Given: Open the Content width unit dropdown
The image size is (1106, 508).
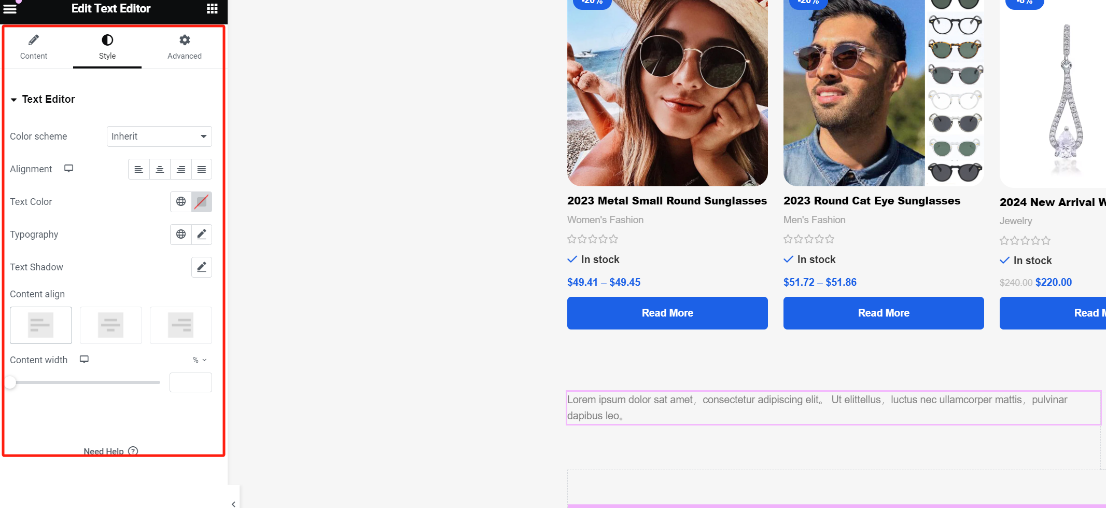Looking at the screenshot, I should (200, 360).
